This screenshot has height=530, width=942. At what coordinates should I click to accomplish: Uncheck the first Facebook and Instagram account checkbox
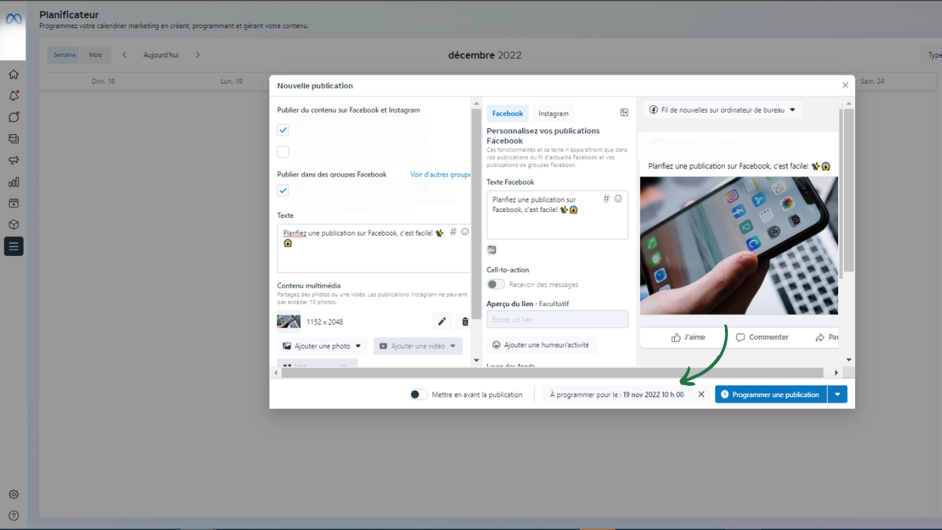pyautogui.click(x=283, y=130)
